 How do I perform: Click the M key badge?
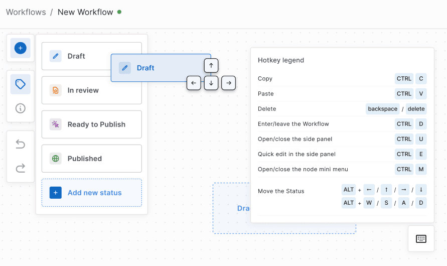(x=421, y=169)
